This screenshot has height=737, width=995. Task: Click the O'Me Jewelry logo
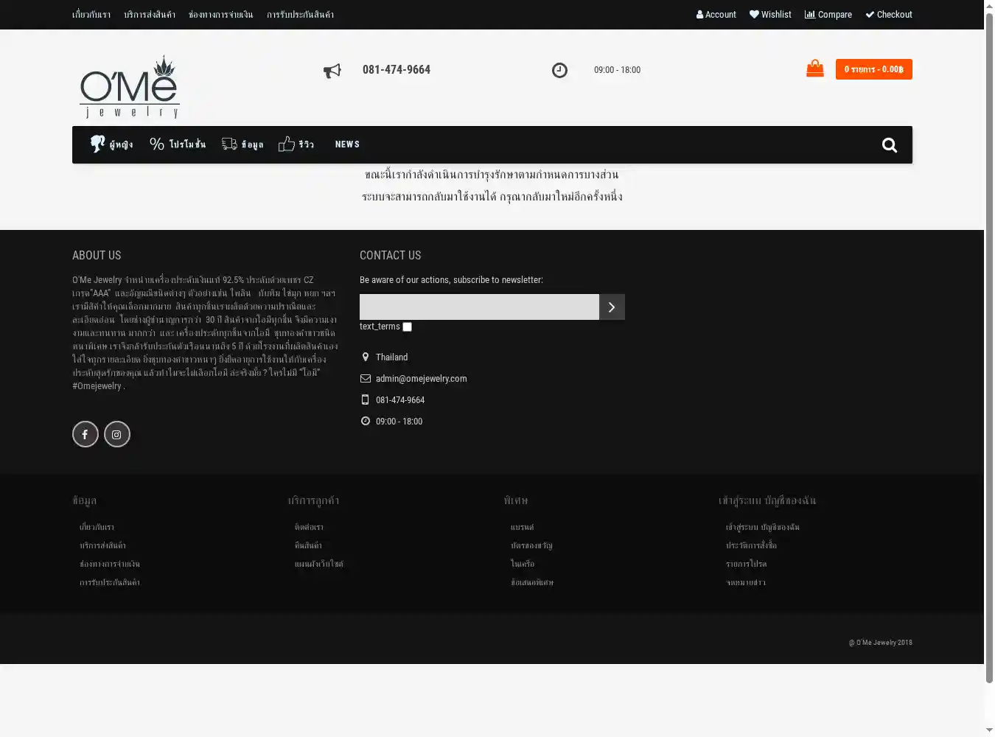tap(129, 87)
